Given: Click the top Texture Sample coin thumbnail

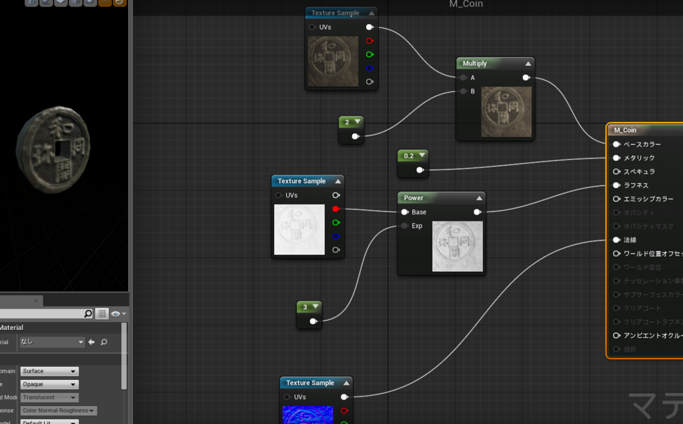Looking at the screenshot, I should 333,61.
